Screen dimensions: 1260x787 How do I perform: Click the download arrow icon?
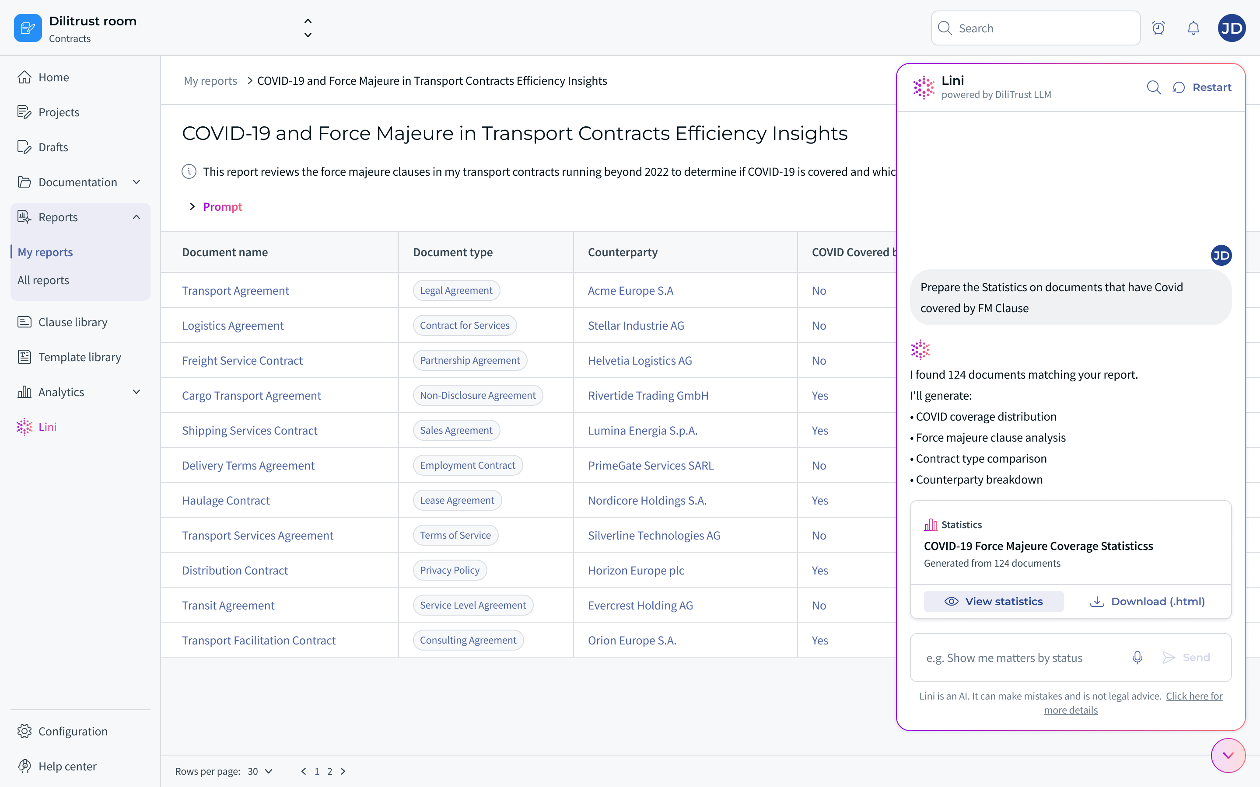[x=1097, y=601]
